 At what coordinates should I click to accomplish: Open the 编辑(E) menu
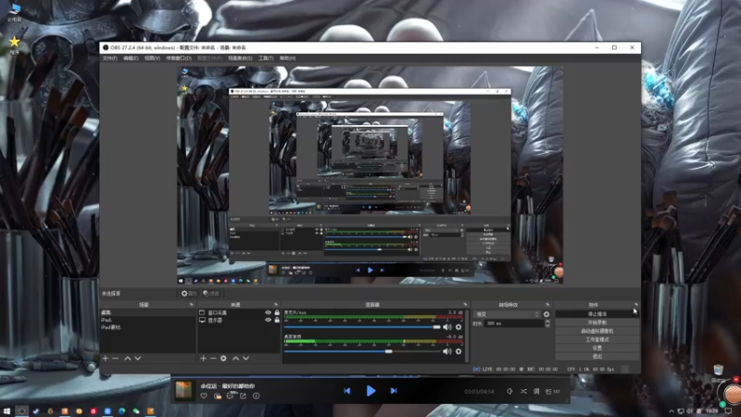tap(131, 58)
